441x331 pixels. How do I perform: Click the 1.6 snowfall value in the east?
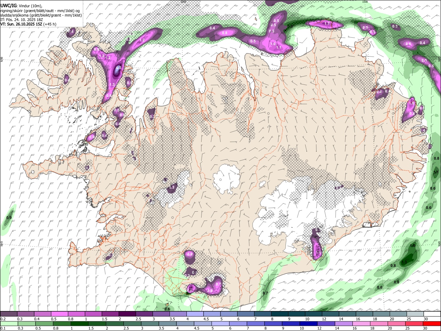tap(411, 103)
